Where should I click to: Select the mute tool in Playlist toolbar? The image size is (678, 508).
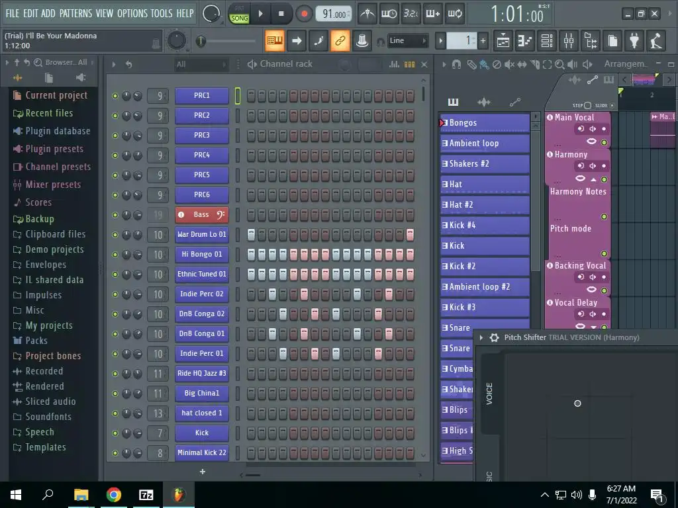509,64
